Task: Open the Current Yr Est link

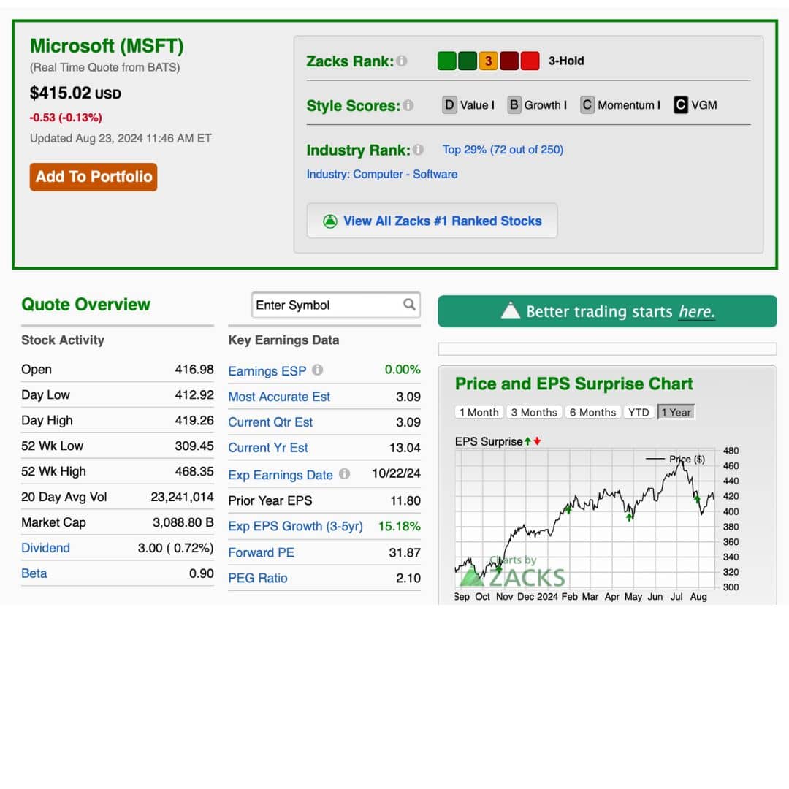Action: (x=268, y=448)
